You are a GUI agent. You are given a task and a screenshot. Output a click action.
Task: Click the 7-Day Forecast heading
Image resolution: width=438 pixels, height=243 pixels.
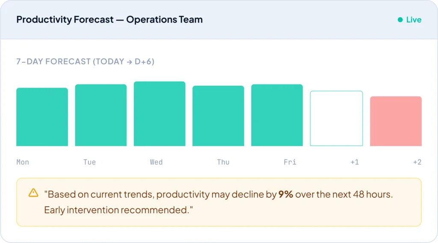[85, 61]
